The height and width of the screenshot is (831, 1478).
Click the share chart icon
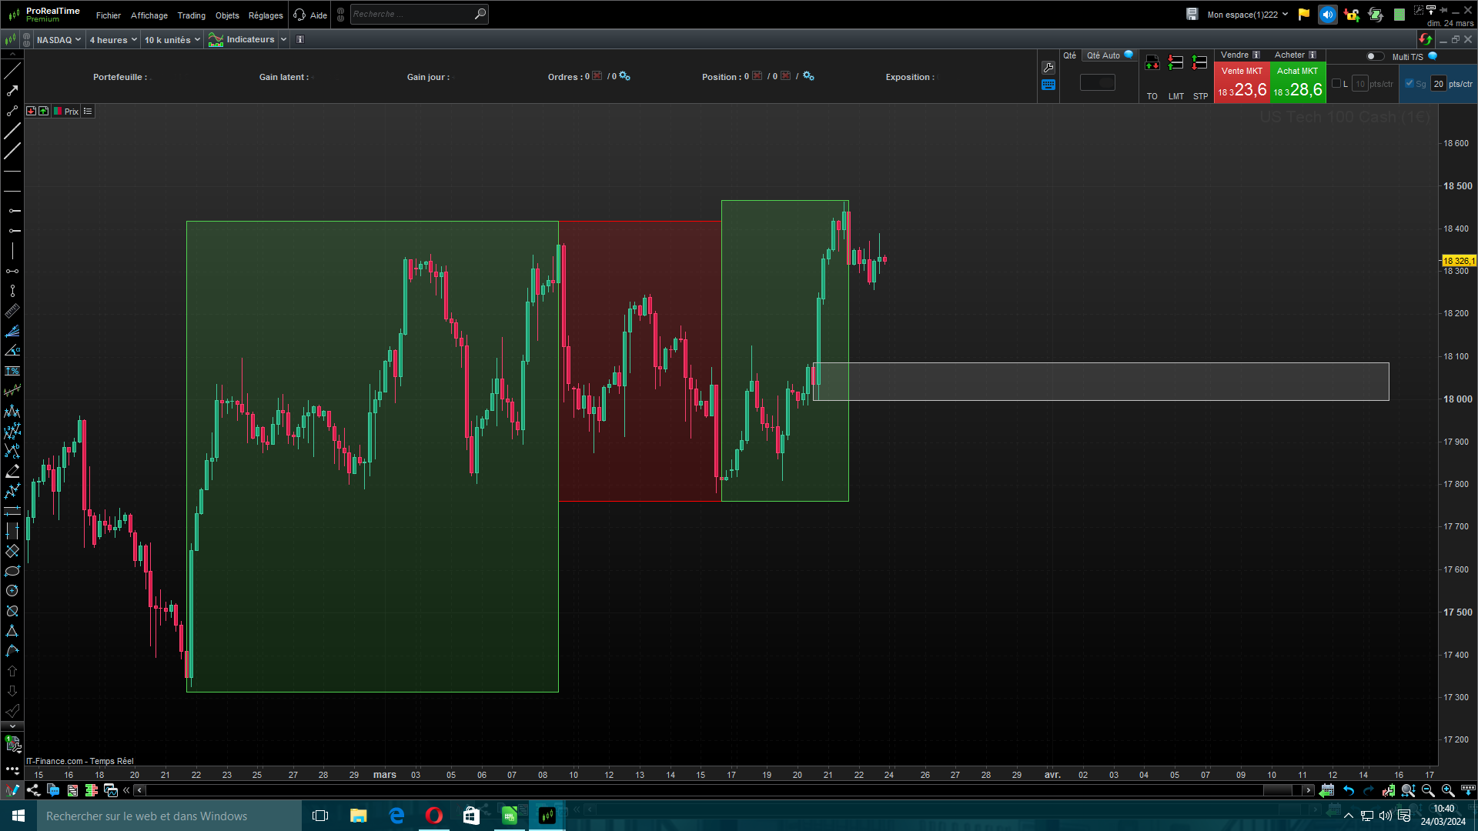[33, 790]
